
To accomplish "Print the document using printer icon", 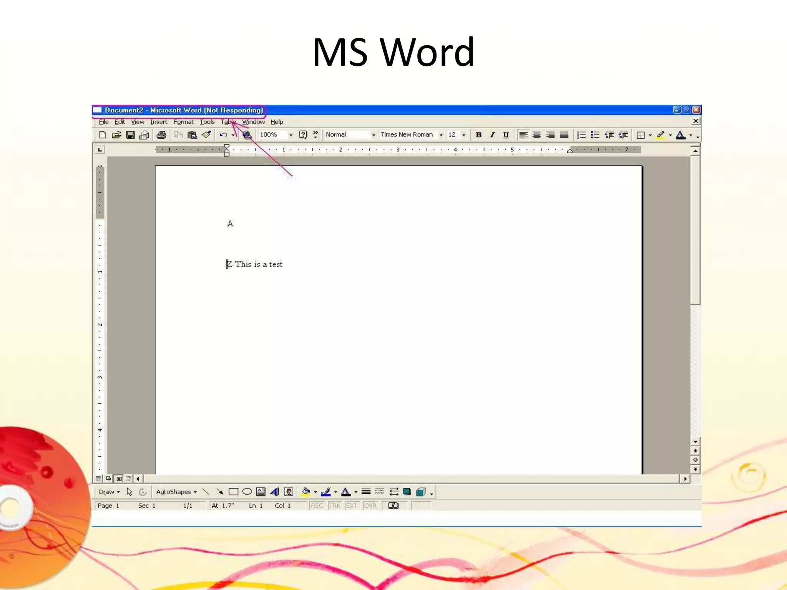I will tap(161, 135).
